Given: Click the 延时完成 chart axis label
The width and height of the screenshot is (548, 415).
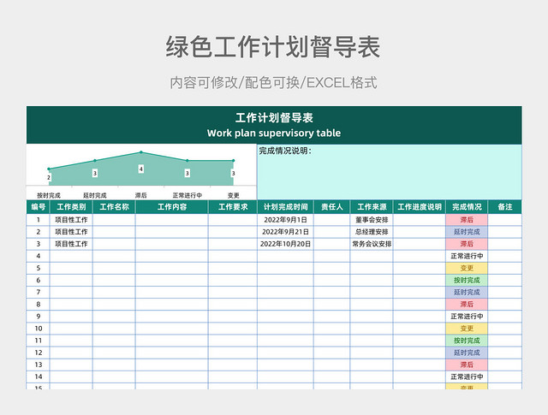Looking at the screenshot, I should pos(95,195).
